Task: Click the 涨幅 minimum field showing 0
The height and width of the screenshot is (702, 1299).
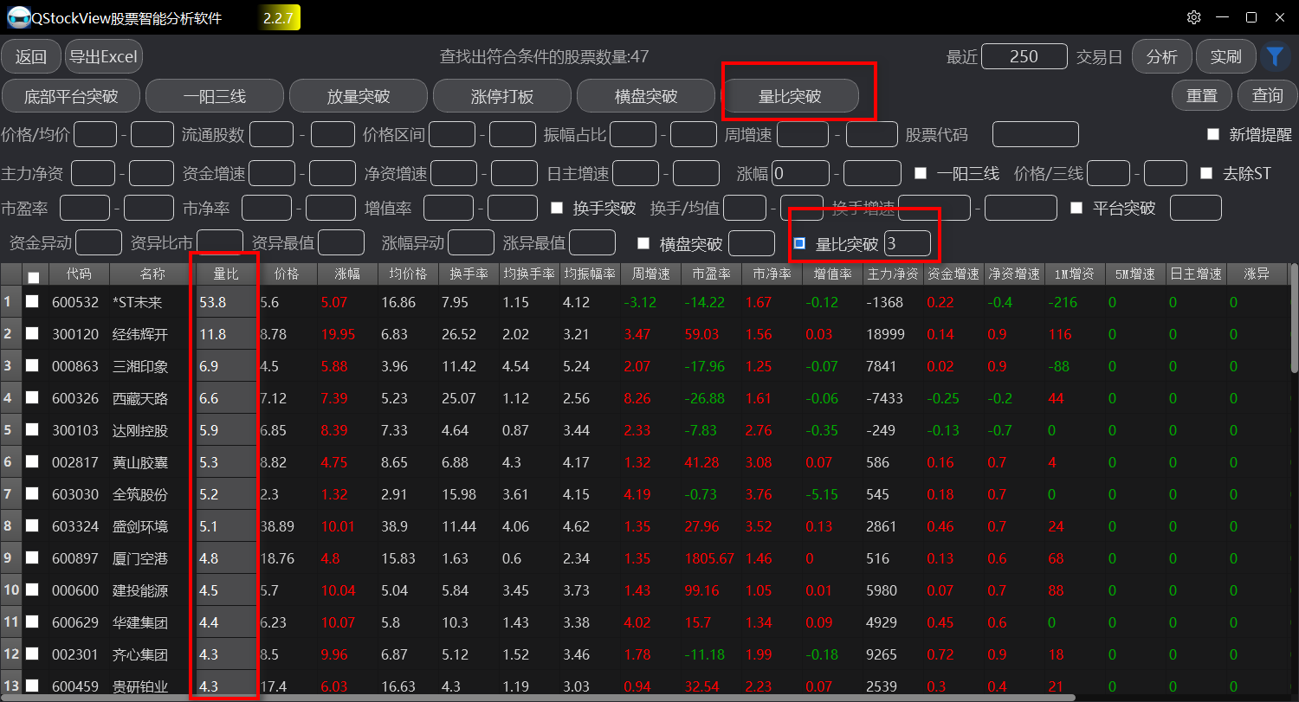Action: 801,173
